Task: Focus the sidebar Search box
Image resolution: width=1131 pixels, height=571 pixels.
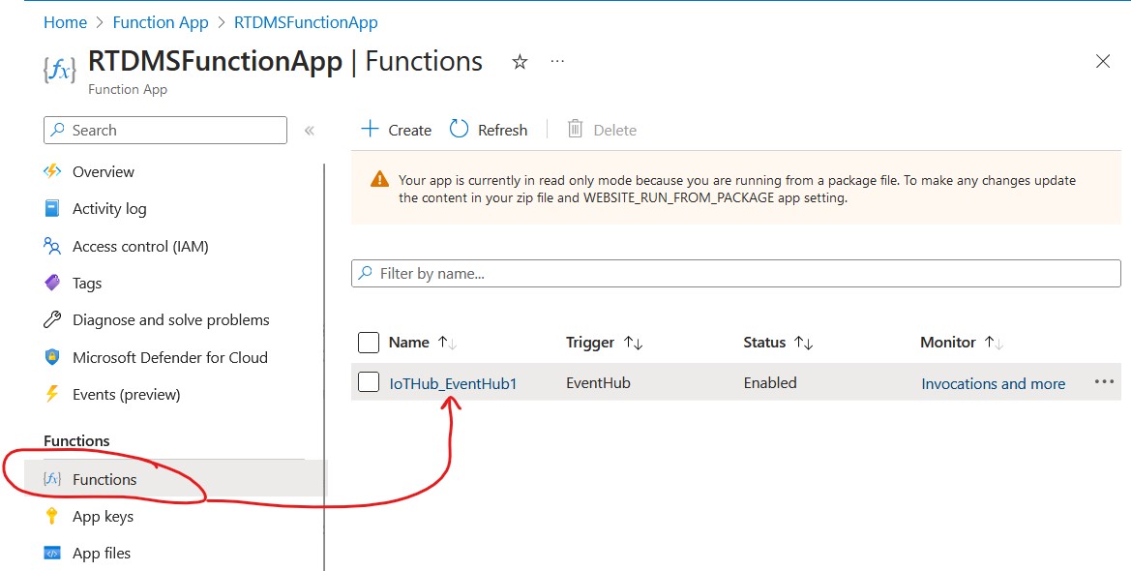Action: [x=165, y=130]
